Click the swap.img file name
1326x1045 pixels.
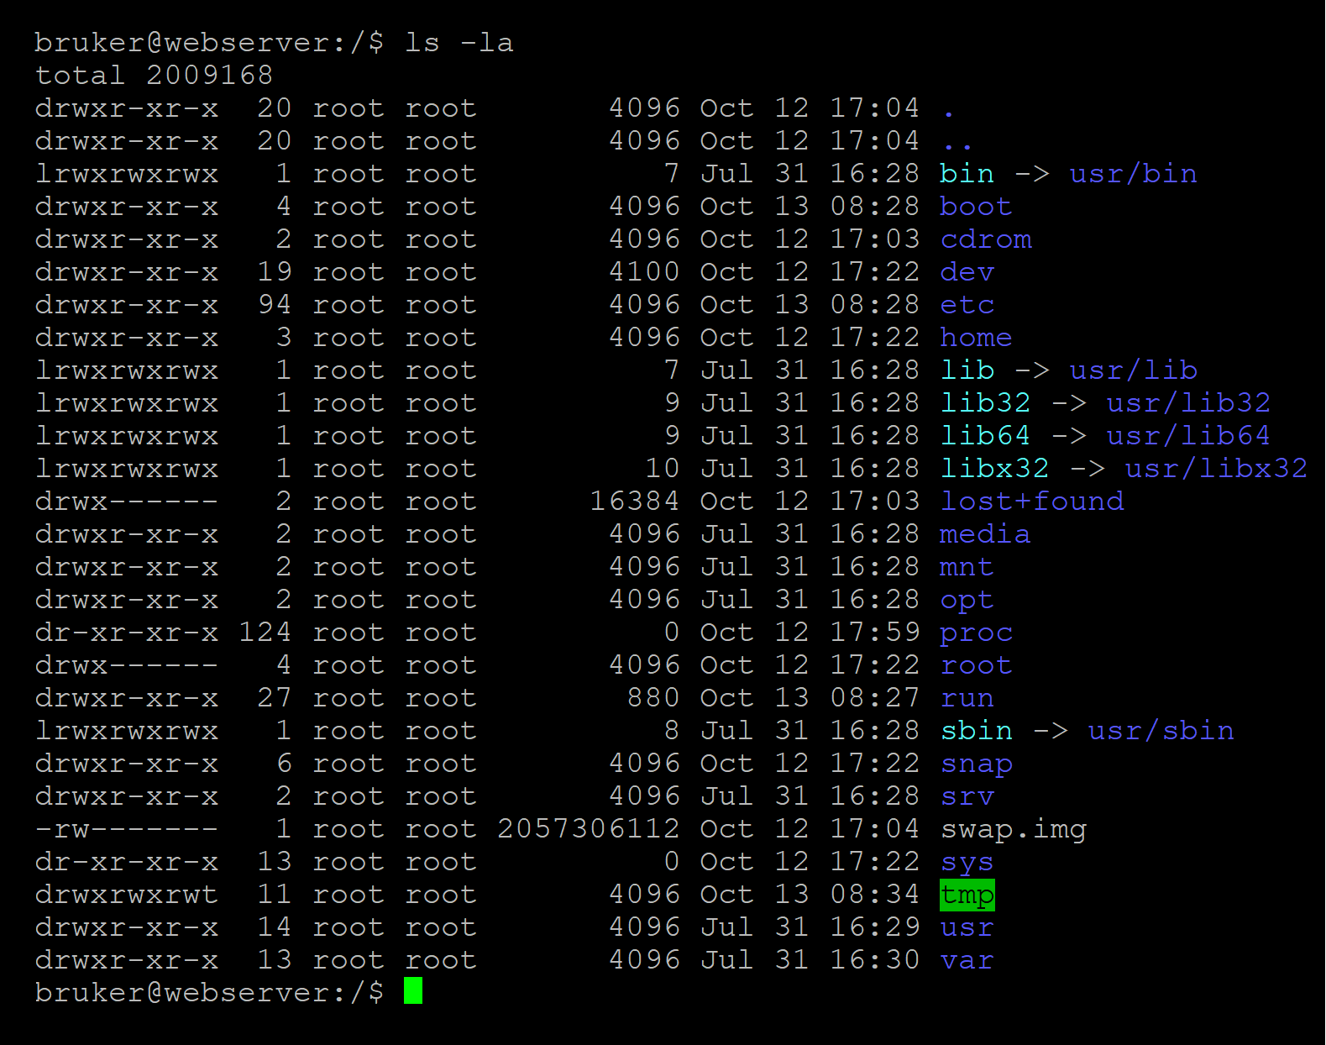pos(1013,830)
